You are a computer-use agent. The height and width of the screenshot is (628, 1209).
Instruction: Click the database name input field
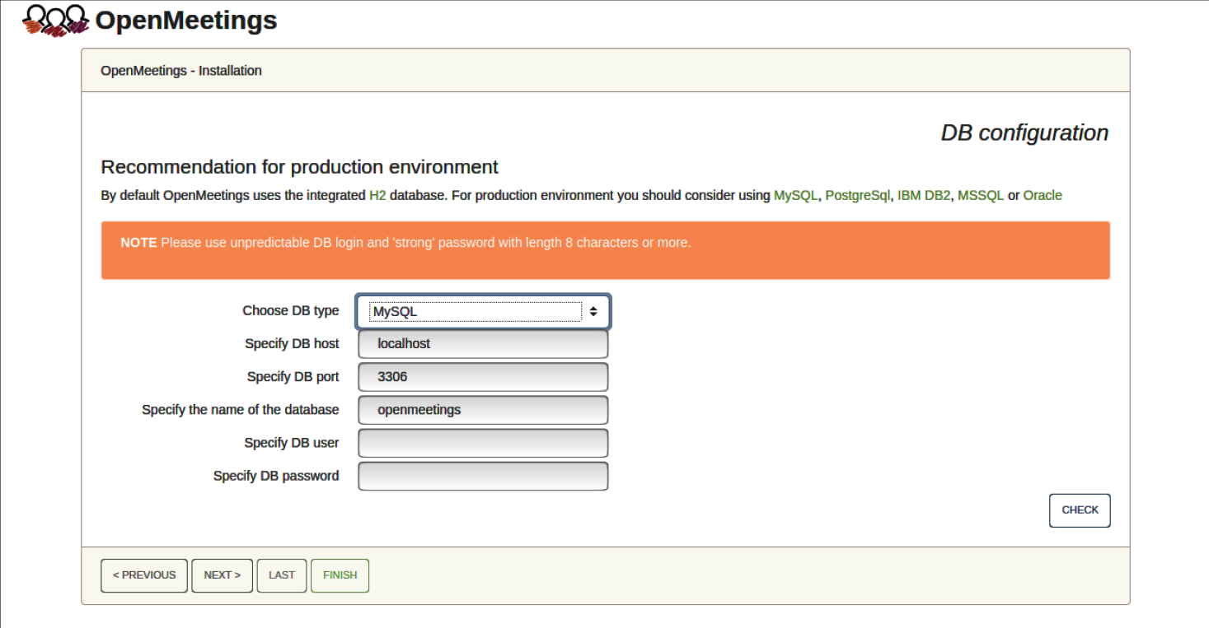tap(483, 410)
